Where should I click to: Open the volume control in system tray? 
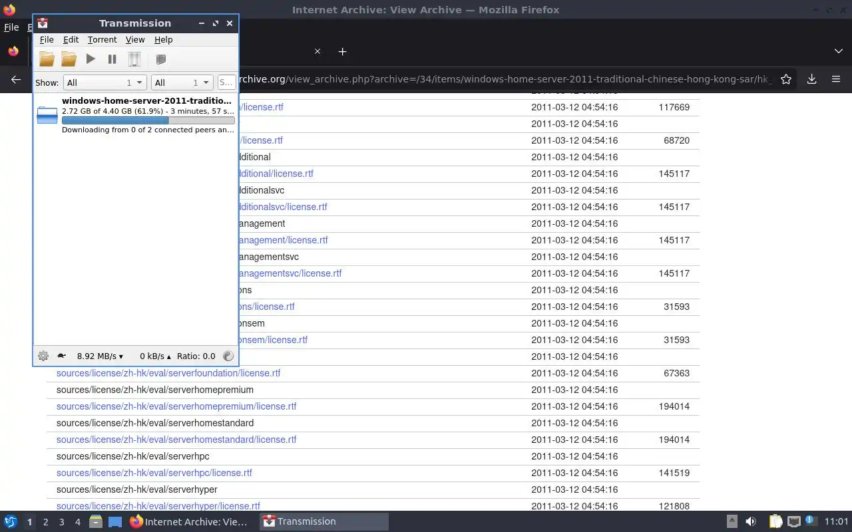tap(750, 521)
